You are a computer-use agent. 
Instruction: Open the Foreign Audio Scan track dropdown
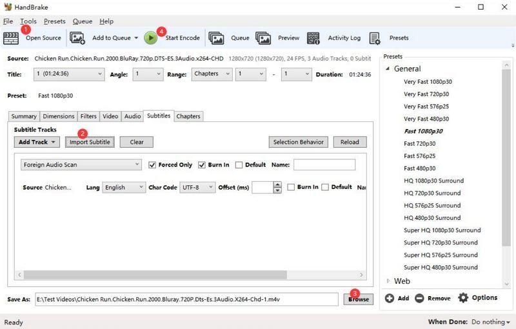coord(81,165)
